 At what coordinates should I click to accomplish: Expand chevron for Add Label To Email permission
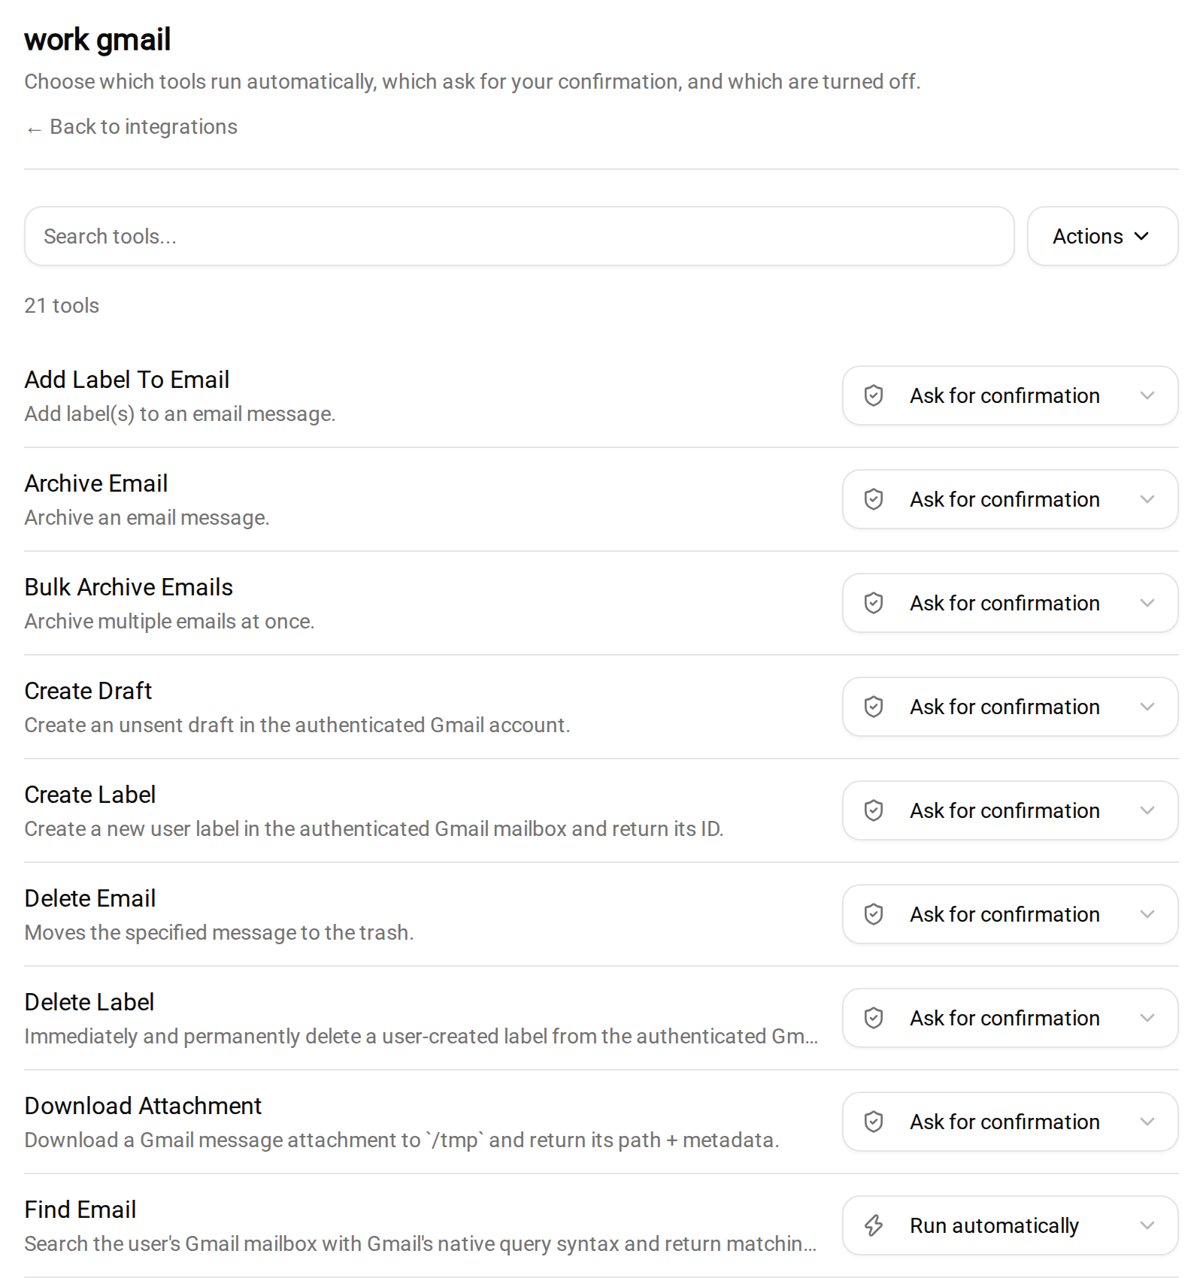tap(1147, 395)
